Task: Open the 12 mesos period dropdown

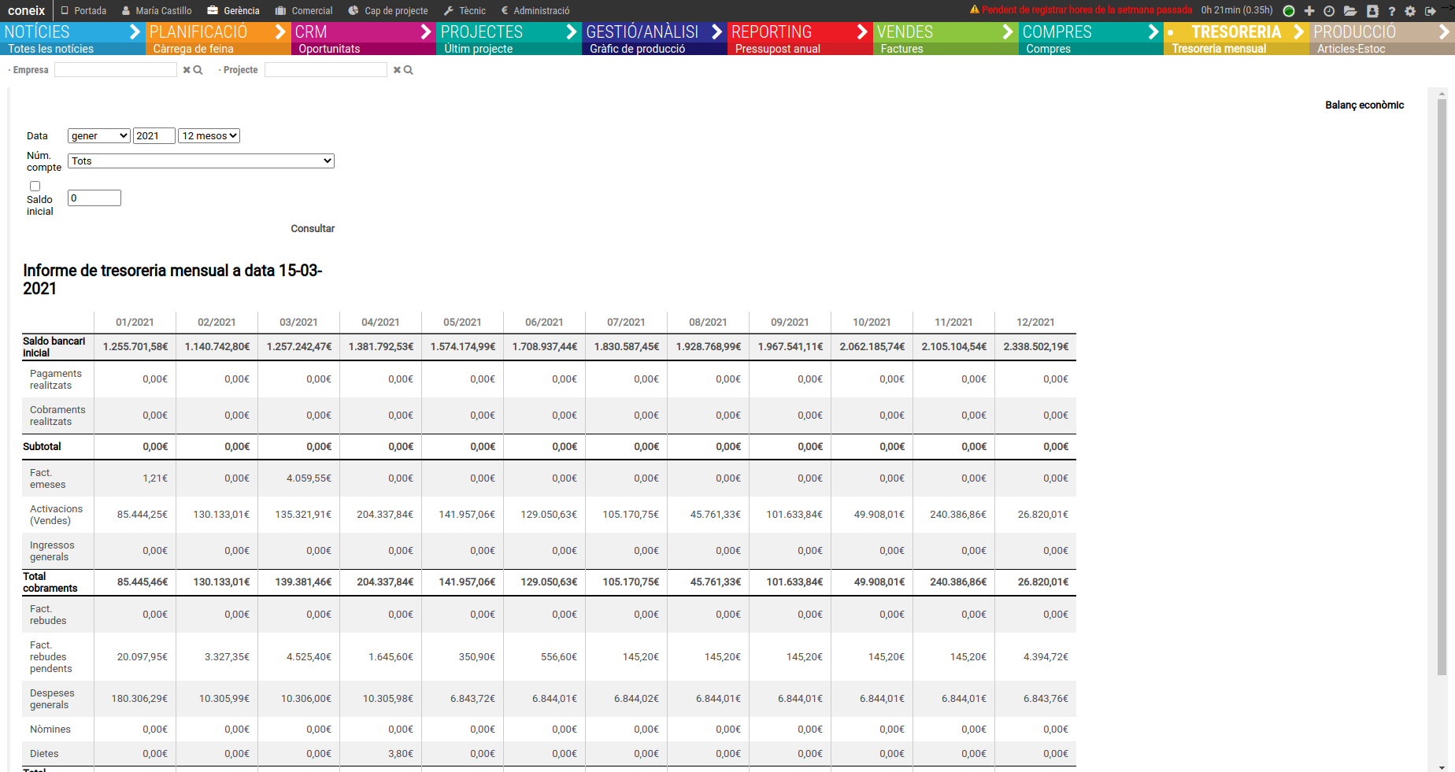Action: (x=209, y=135)
